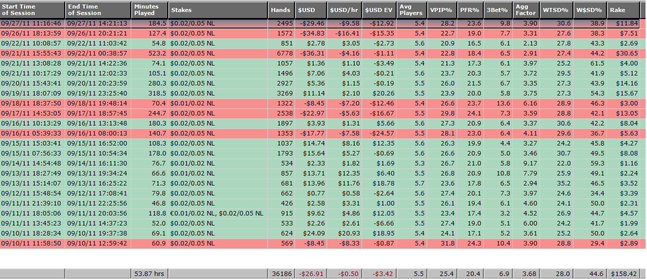647x279 pixels.
Task: Click the 53.87 hrs total in footer
Action: click(150, 274)
